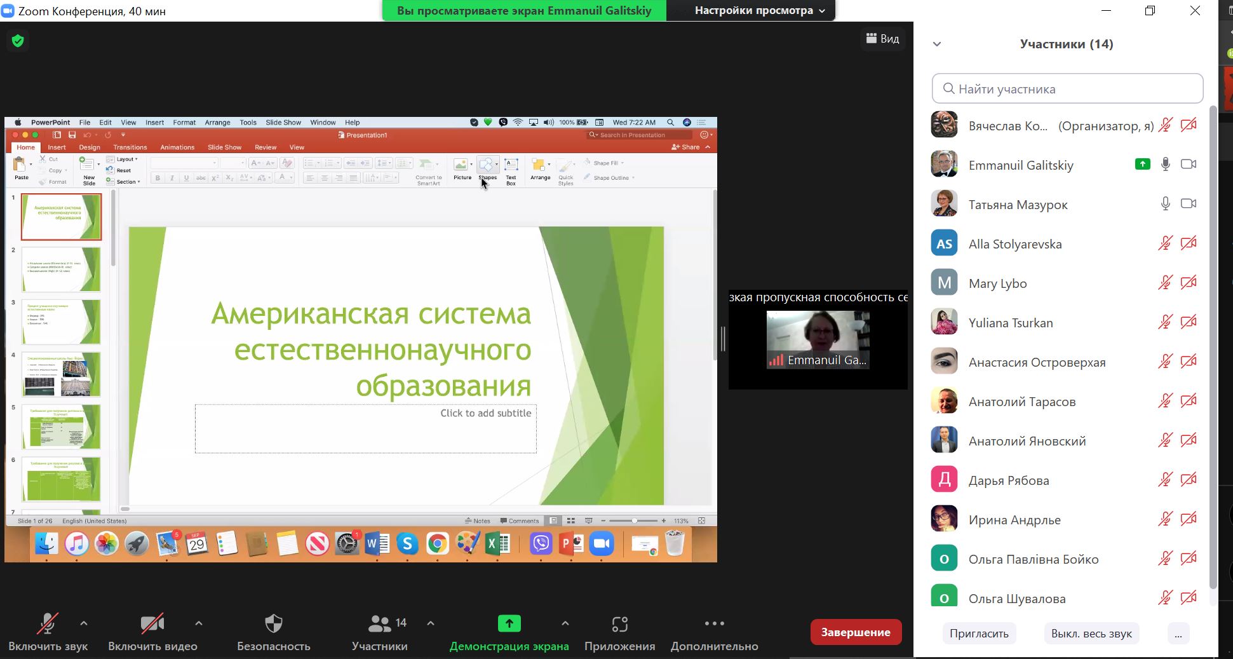Image resolution: width=1233 pixels, height=659 pixels.
Task: Click Emmanuil Galitskiy's microphone icon
Action: (1165, 165)
